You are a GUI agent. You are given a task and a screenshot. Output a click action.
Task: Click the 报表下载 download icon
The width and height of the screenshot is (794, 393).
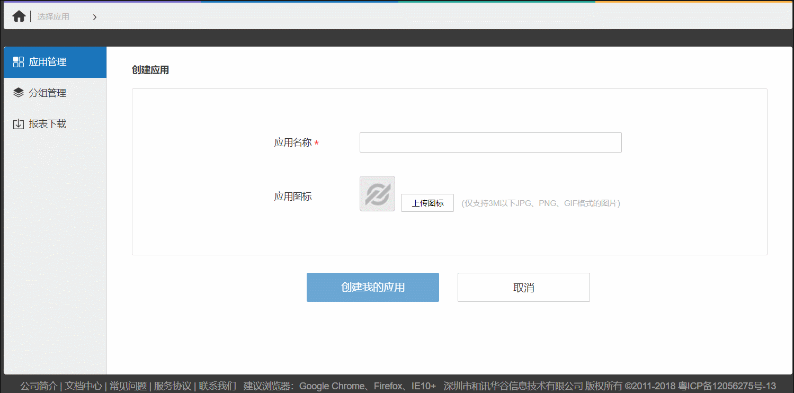pyautogui.click(x=19, y=124)
